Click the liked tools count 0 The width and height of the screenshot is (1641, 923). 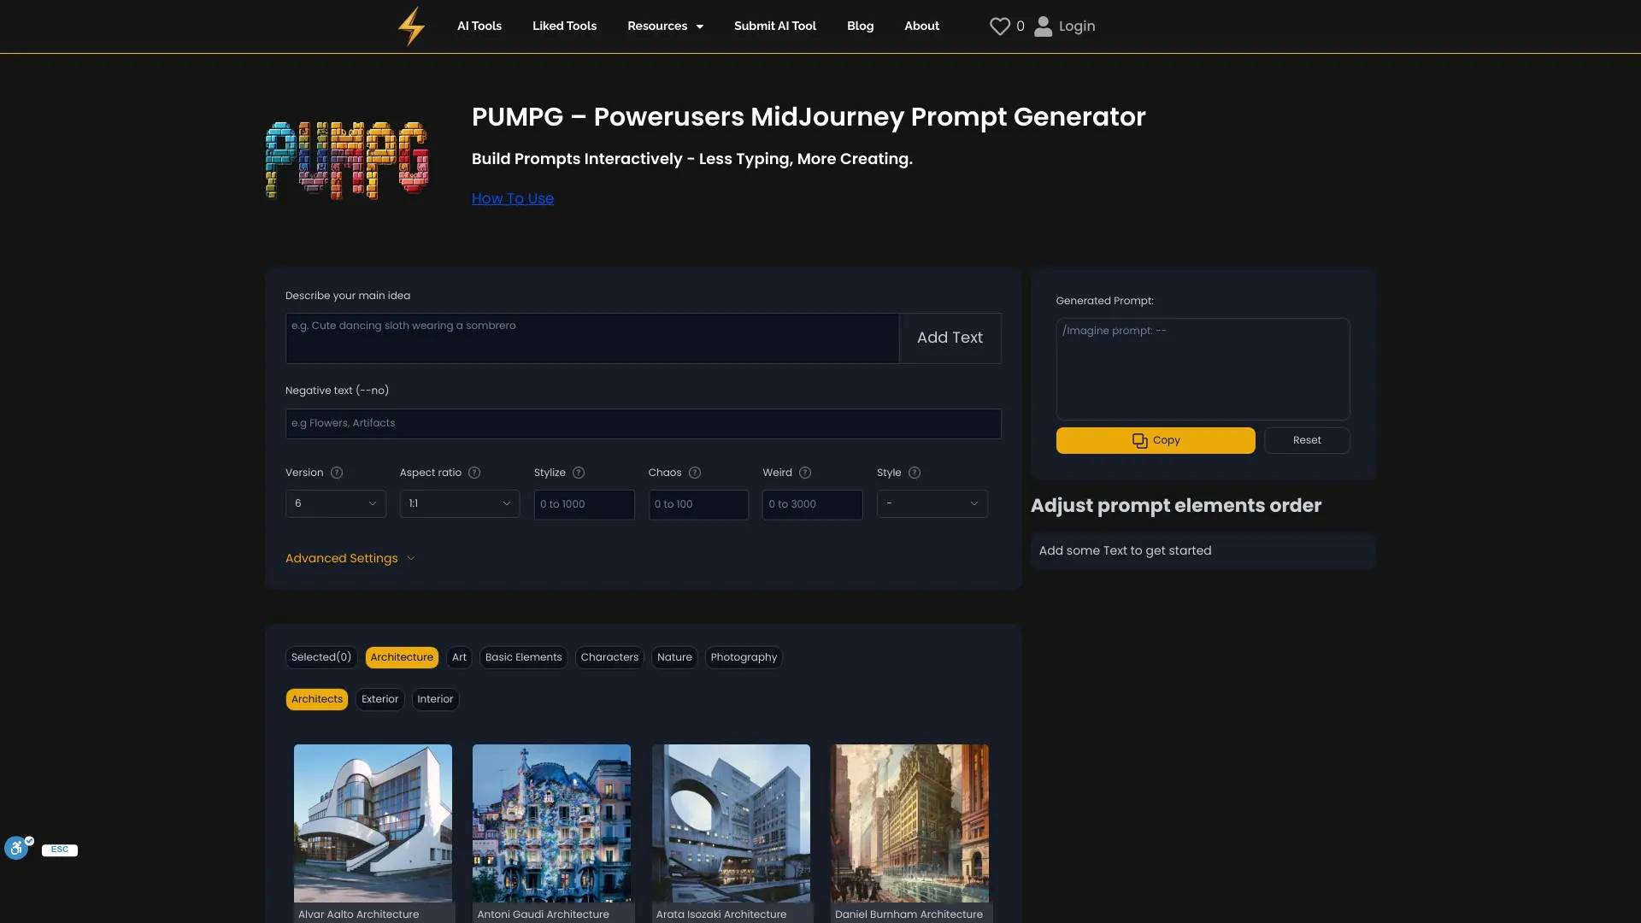tap(1020, 26)
